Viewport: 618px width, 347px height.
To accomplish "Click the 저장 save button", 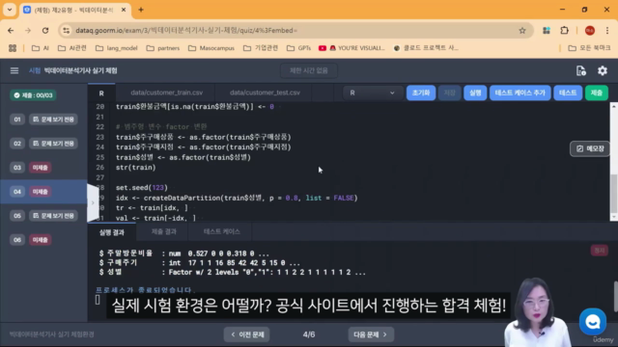I will (x=449, y=93).
